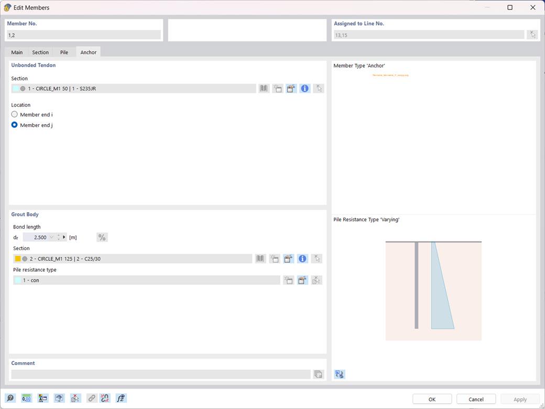Click yellow color swatch of grout section
The height and width of the screenshot is (409, 545).
tap(18, 259)
